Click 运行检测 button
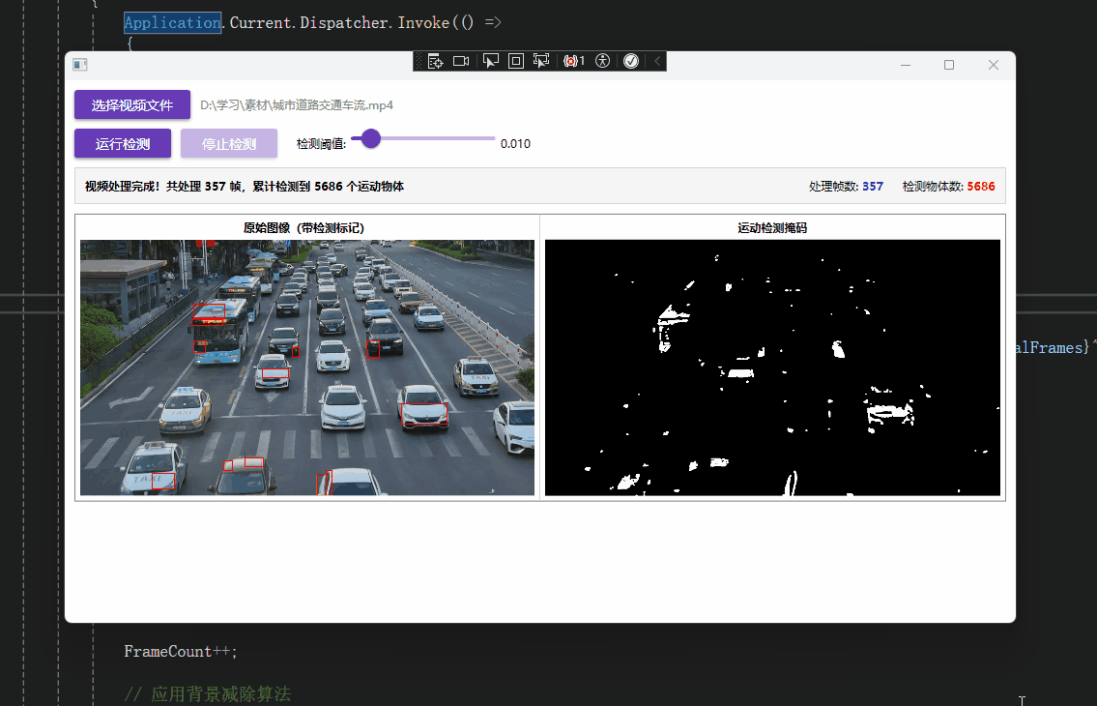Image resolution: width=1097 pixels, height=706 pixels. point(123,143)
